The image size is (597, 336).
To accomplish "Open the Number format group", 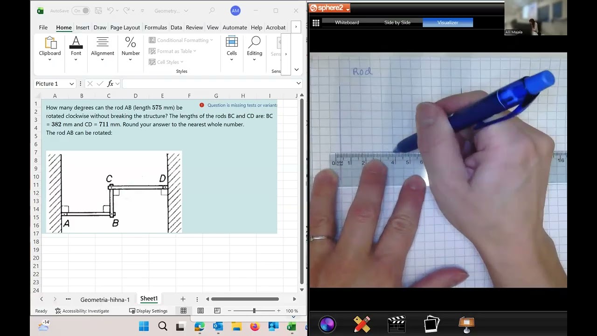I will pyautogui.click(x=131, y=49).
